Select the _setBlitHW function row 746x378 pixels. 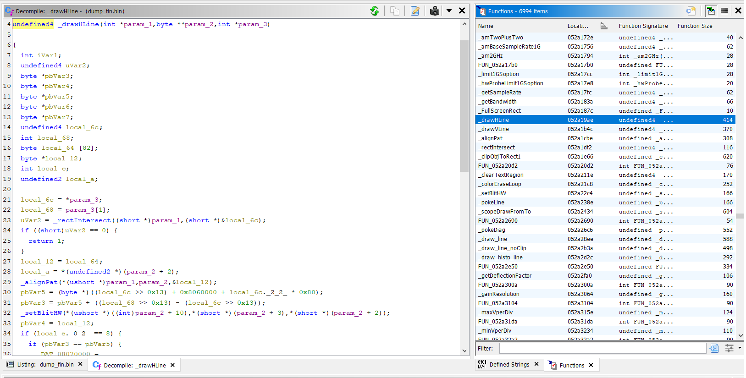coord(605,193)
